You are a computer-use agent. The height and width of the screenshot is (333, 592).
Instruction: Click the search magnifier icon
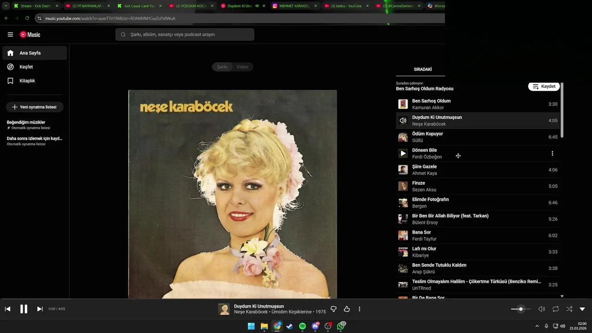(x=123, y=35)
